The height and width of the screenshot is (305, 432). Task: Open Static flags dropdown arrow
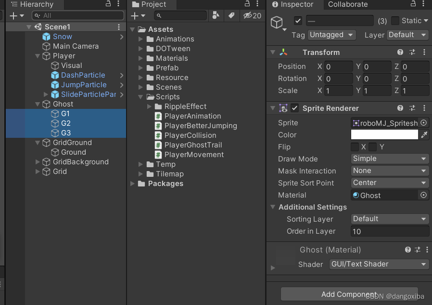coord(426,21)
